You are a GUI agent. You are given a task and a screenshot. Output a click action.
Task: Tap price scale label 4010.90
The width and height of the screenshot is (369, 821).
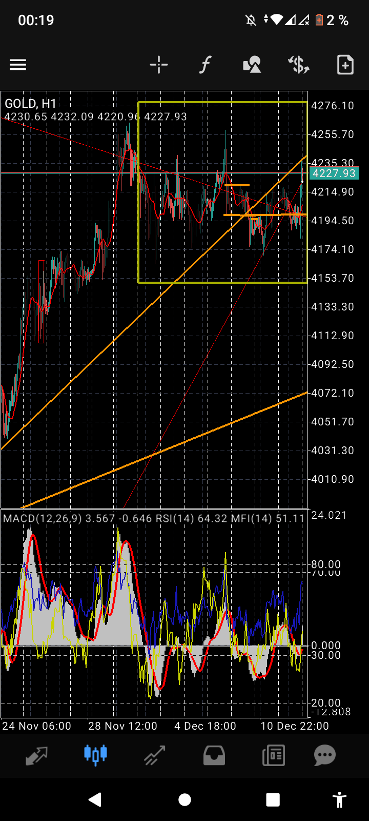[x=333, y=479]
